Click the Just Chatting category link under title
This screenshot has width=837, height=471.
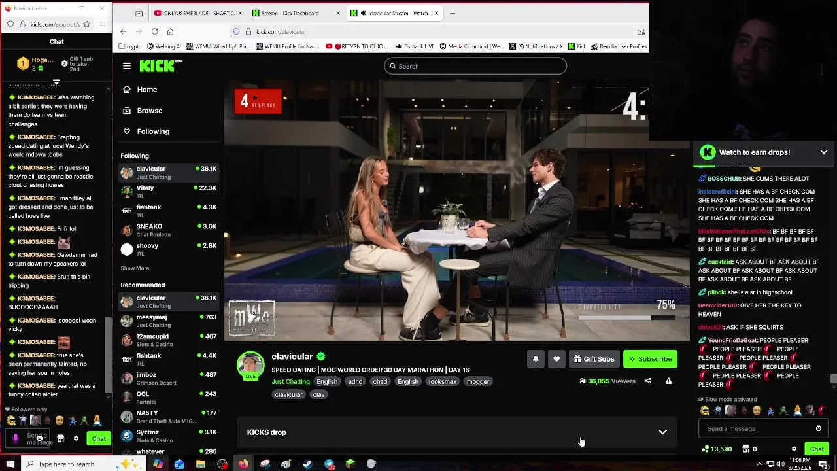coord(290,381)
